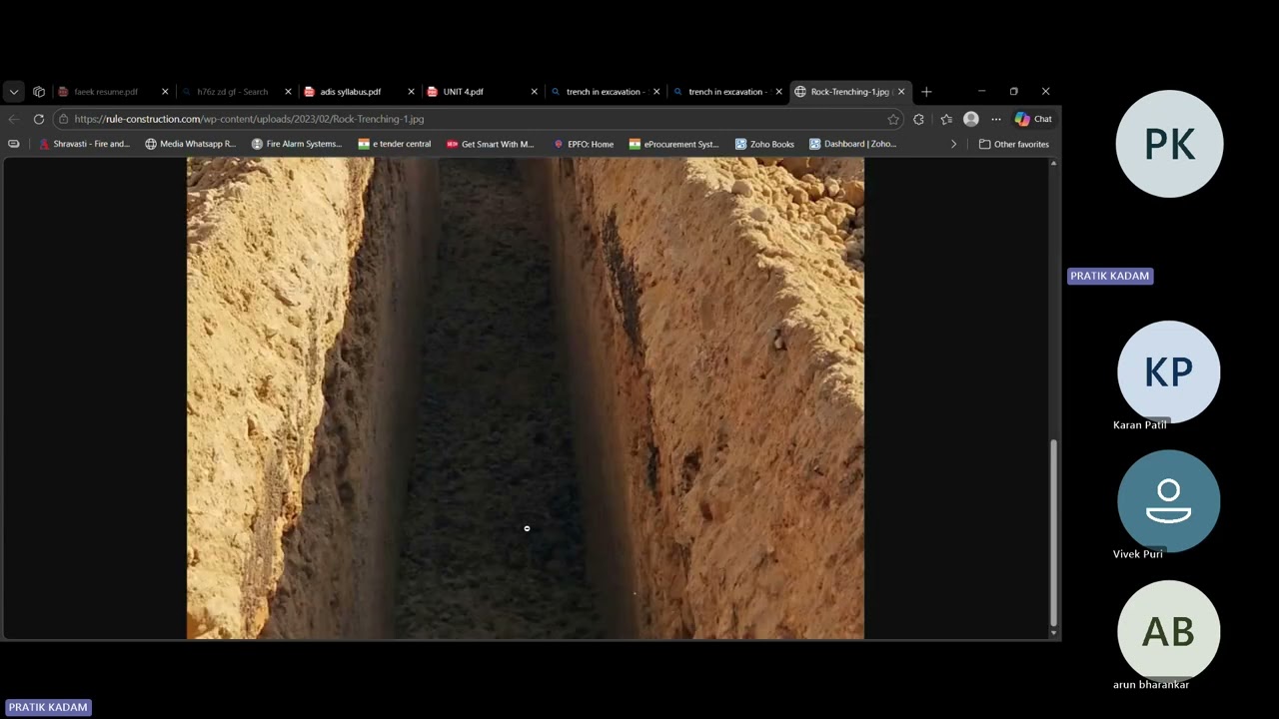Click the favorites bar toggle icon at left
This screenshot has height=719, width=1279.
coord(14,144)
